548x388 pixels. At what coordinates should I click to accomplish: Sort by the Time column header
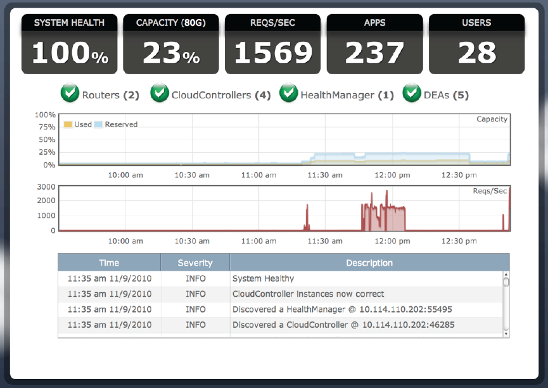(x=109, y=262)
